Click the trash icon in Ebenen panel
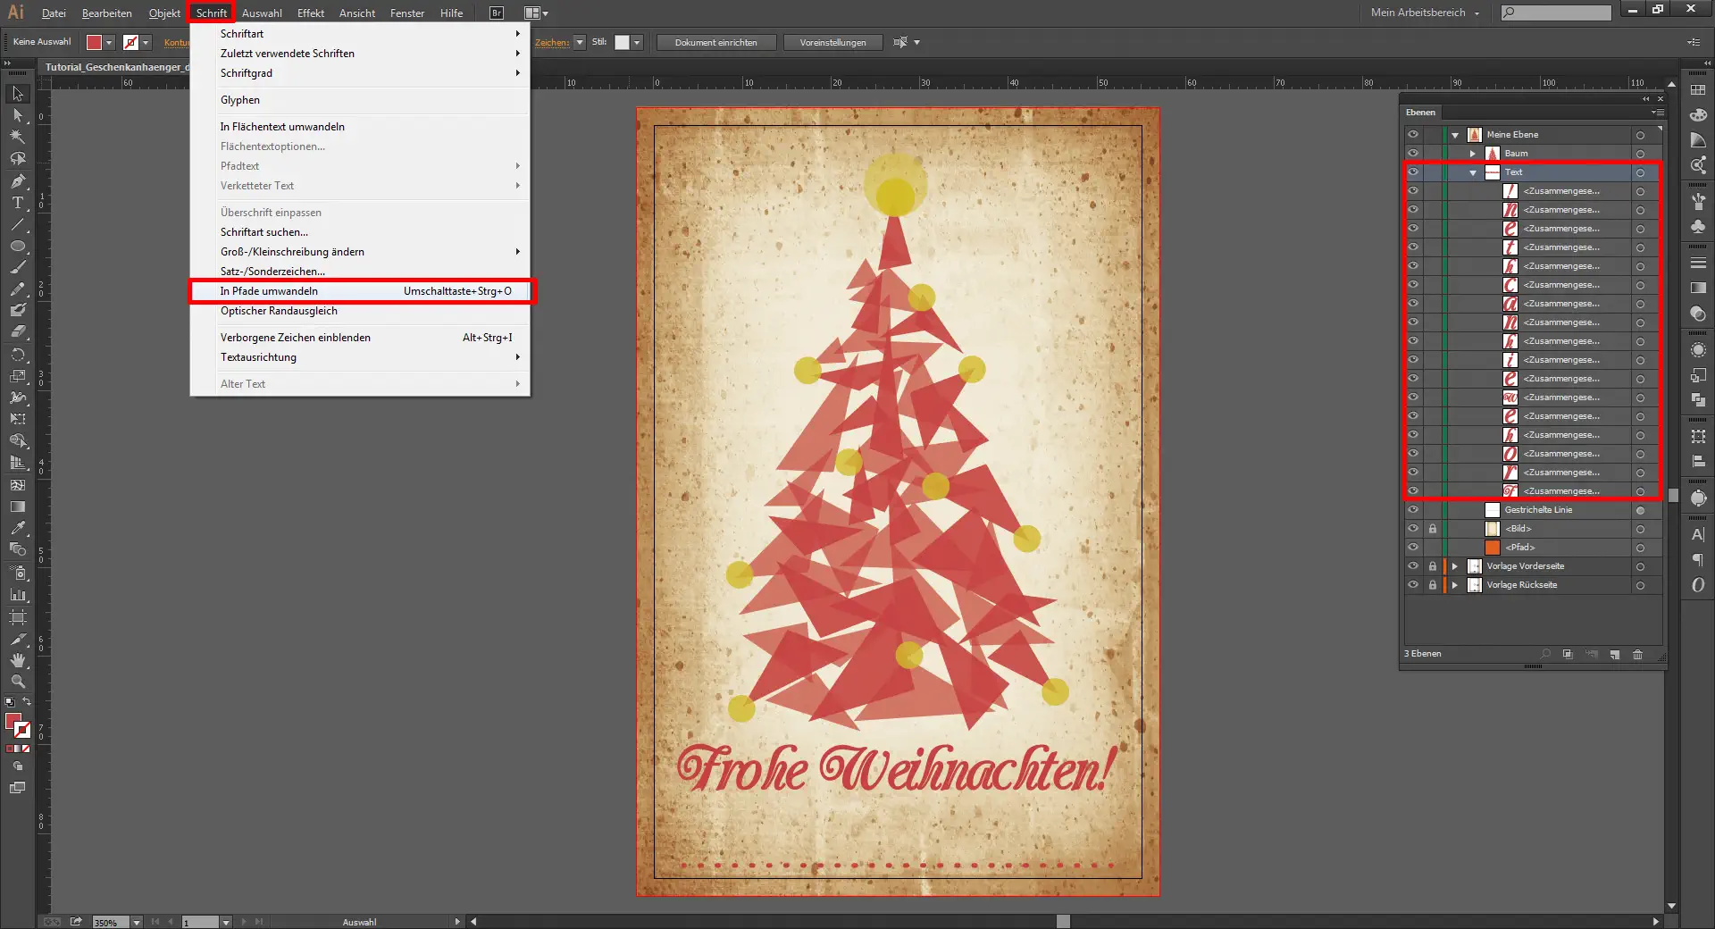 click(x=1637, y=654)
